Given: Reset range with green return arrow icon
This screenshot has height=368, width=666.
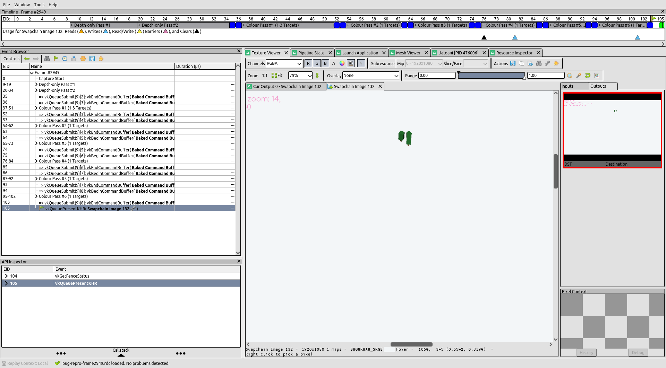Looking at the screenshot, I should [588, 76].
